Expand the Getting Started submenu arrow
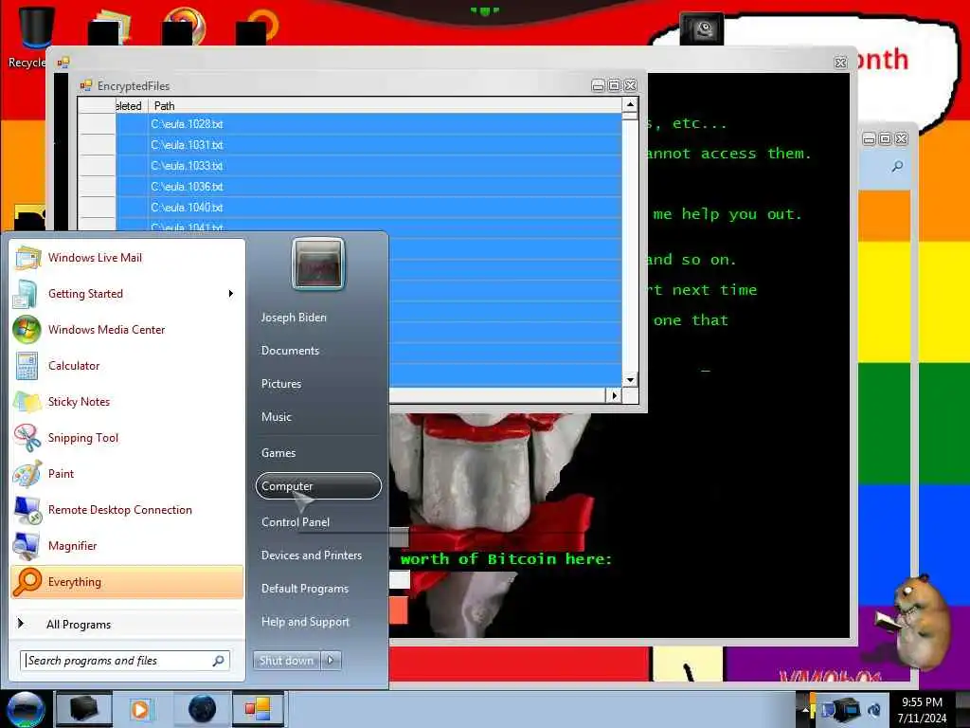The image size is (970, 728). pyautogui.click(x=231, y=294)
